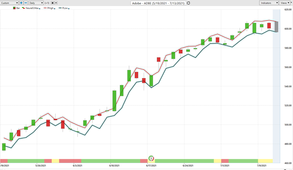Viewport: 293px width, 170px height.
Task: Click the 600.00 price axis label
Action: 288,29
